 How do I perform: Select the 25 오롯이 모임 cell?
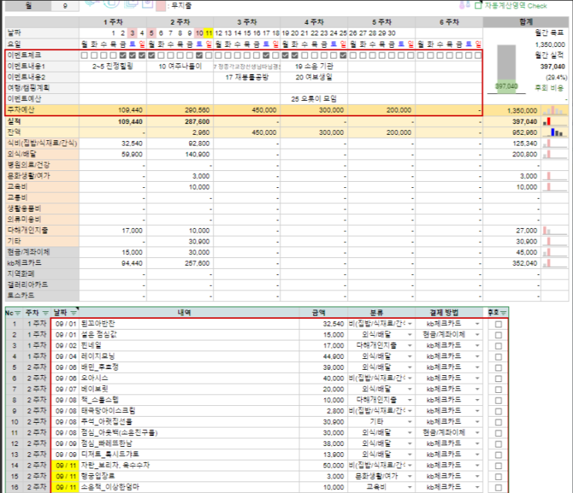tap(315, 99)
